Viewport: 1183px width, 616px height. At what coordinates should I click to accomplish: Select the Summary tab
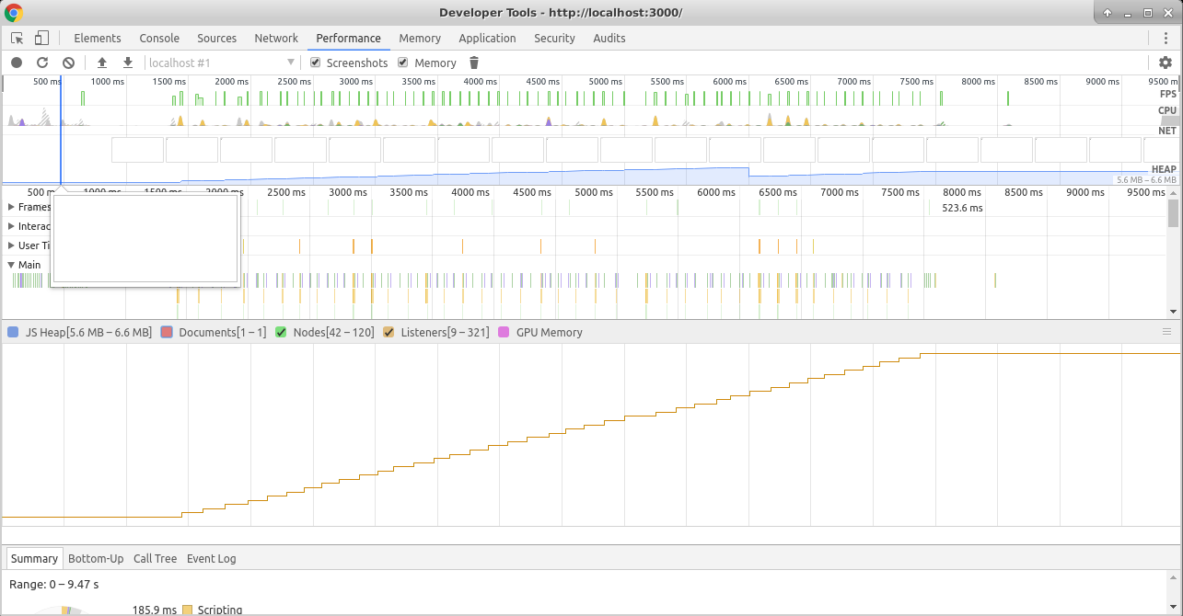pos(35,558)
